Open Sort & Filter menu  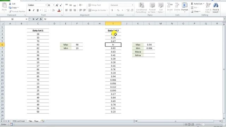208,8
